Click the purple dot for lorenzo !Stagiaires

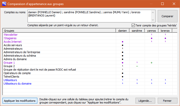point(165,38)
